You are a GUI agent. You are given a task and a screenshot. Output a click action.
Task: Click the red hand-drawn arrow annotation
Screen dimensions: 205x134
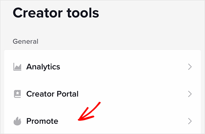pos(89,111)
